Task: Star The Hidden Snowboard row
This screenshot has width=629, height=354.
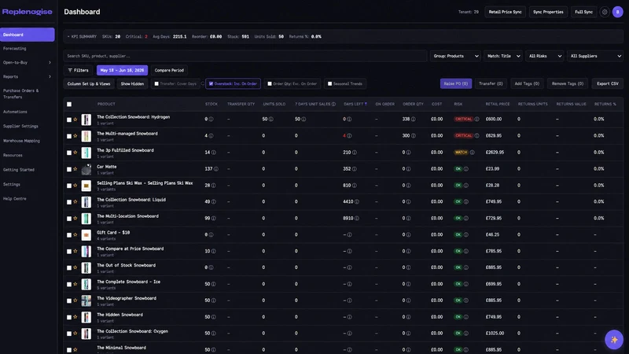Action: pyautogui.click(x=75, y=317)
